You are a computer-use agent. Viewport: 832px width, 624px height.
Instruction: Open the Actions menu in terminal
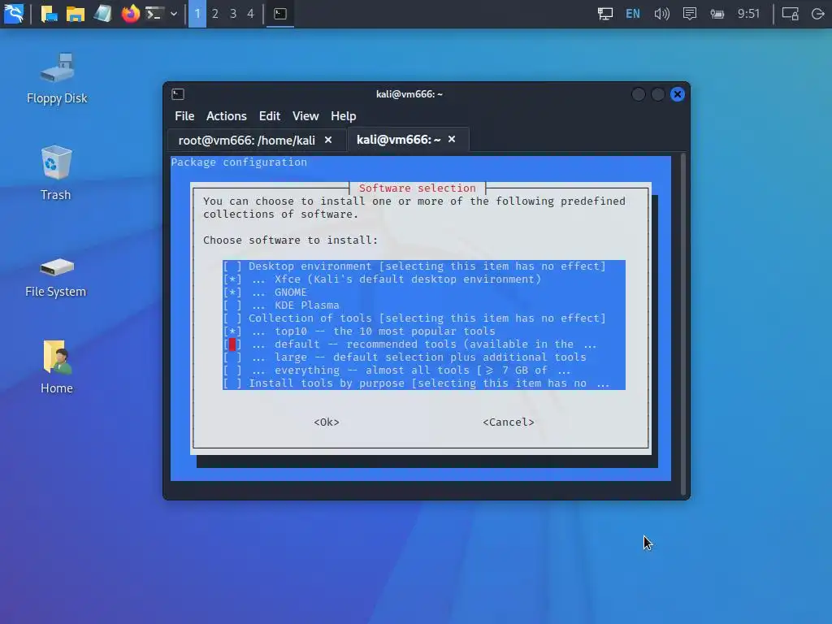[227, 115]
